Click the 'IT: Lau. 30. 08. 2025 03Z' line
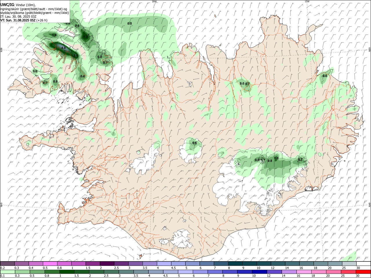371x278 pixels. click(18, 17)
